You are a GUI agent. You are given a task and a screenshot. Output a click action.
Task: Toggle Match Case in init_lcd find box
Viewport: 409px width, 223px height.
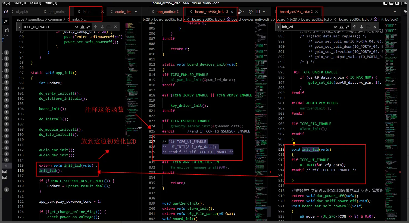point(336,27)
